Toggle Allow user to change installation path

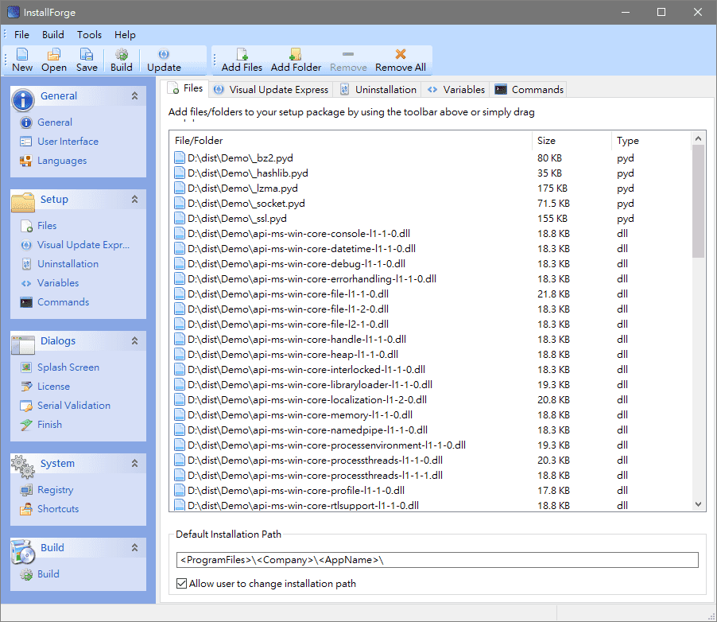click(x=181, y=584)
